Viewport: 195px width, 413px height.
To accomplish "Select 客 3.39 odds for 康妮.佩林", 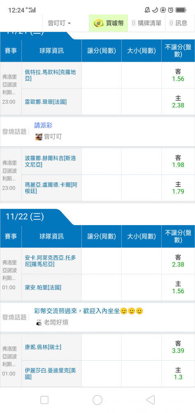I will (x=178, y=347).
